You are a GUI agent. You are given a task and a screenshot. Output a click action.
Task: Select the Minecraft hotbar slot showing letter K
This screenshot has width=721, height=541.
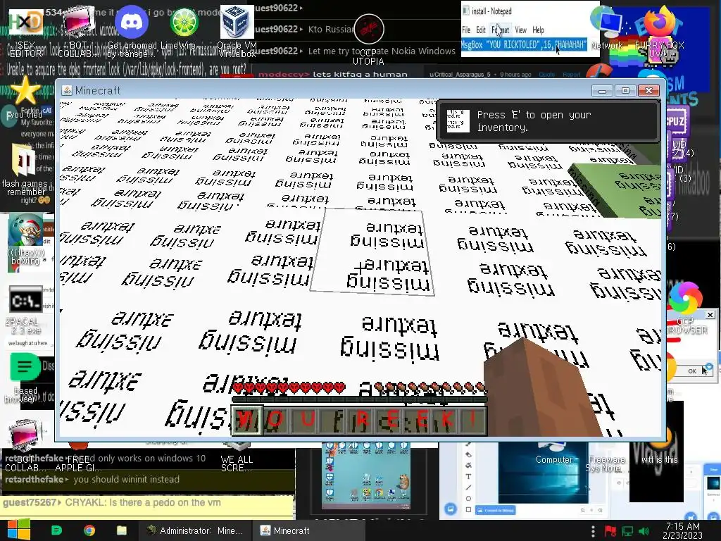(447, 420)
